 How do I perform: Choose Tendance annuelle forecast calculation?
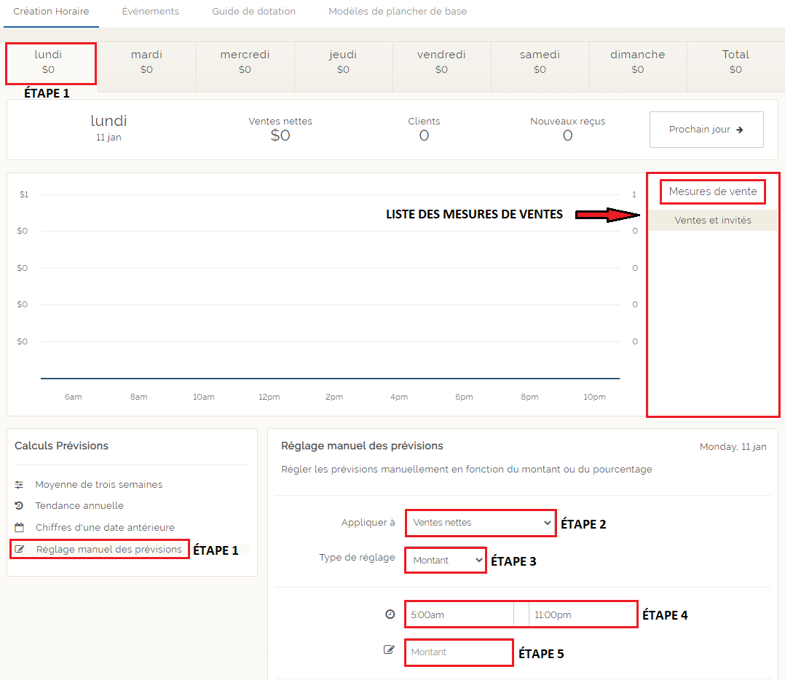[79, 506]
